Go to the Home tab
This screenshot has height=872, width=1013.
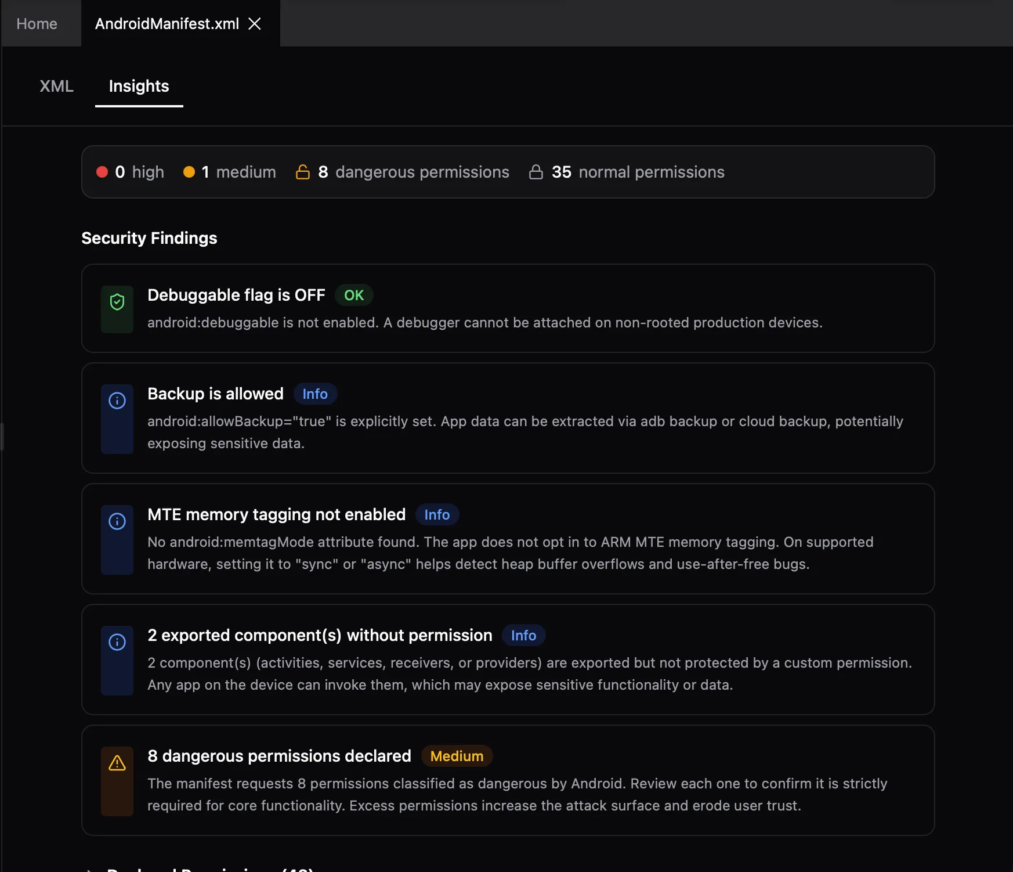click(37, 24)
